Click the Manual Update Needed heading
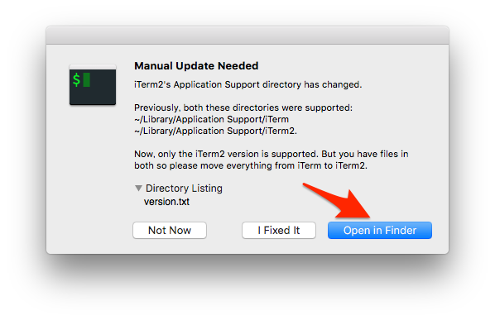 (196, 66)
